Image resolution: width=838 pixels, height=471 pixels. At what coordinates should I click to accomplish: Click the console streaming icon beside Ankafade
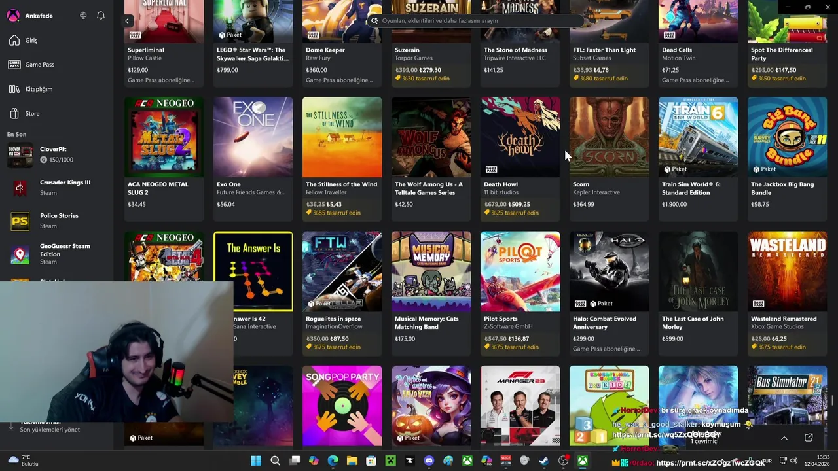pos(83,16)
